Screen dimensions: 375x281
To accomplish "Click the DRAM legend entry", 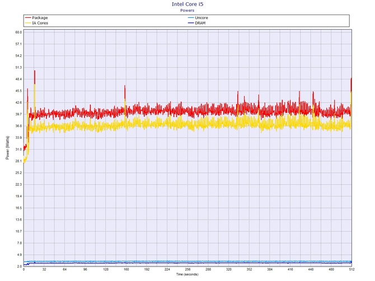I will (x=197, y=23).
